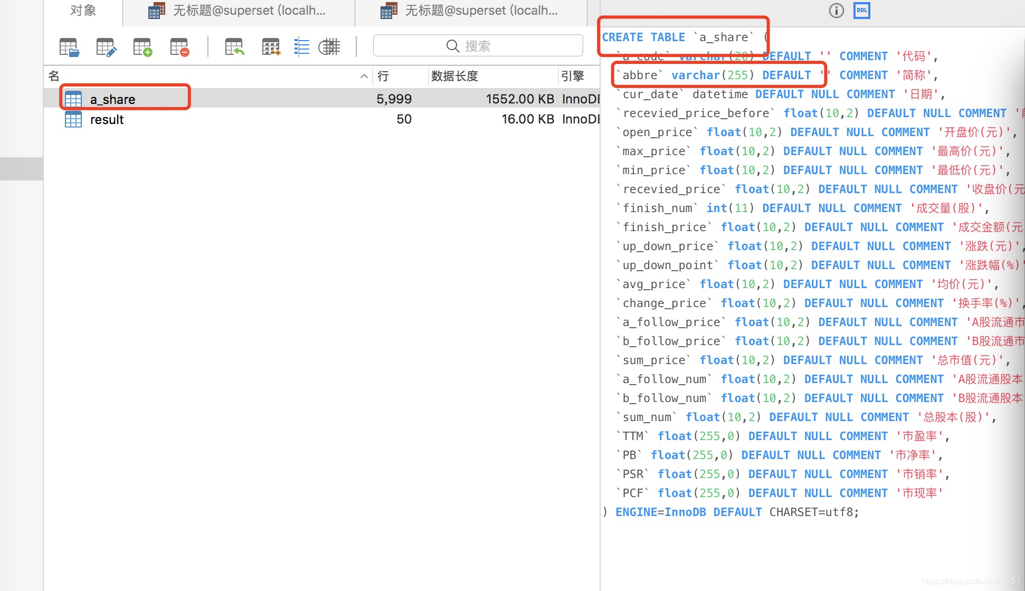Sort by the 数据长度 column header
This screenshot has width=1025, height=591.
[454, 75]
